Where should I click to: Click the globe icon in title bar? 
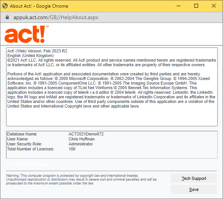click(5, 6)
